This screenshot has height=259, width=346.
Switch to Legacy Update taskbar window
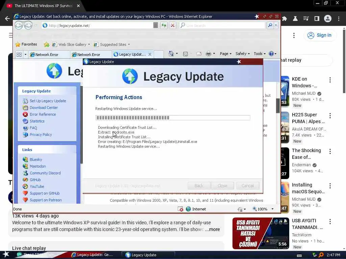click(149, 255)
